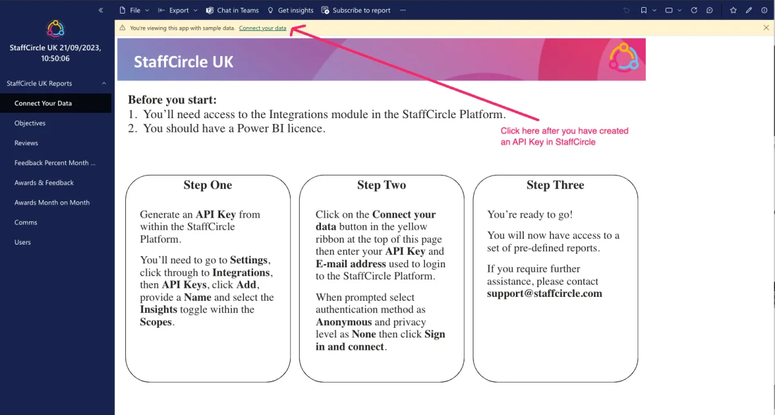Dismiss the yellow sample data banner
The image size is (775, 415).
coord(766,28)
